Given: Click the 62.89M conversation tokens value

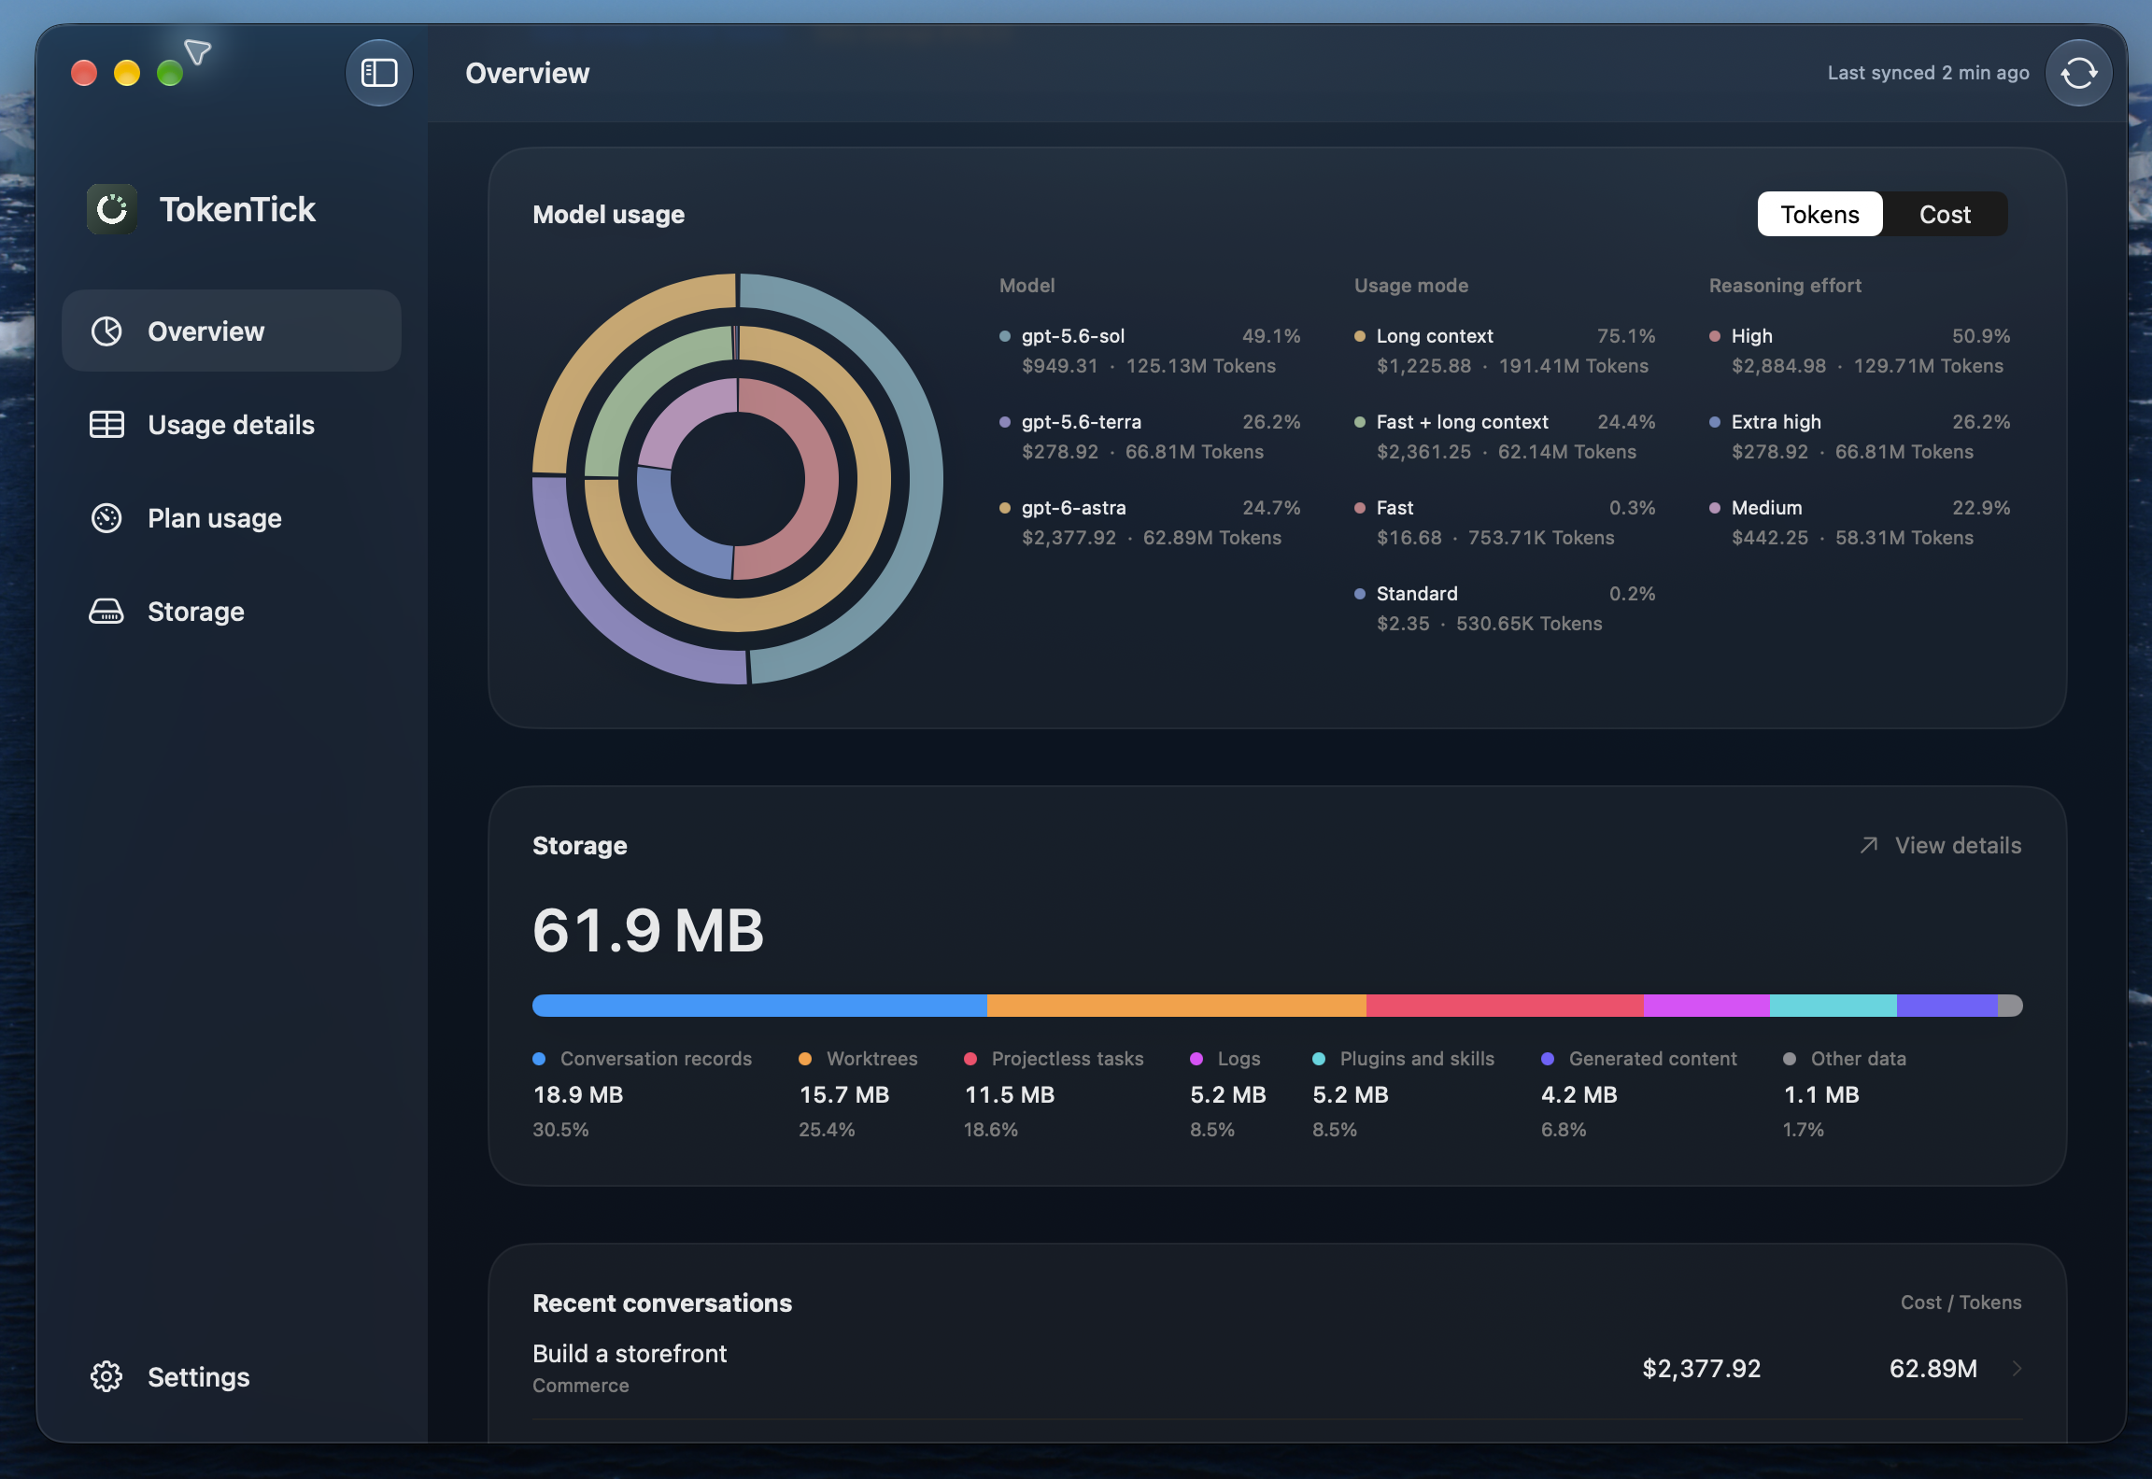Looking at the screenshot, I should coord(1933,1369).
